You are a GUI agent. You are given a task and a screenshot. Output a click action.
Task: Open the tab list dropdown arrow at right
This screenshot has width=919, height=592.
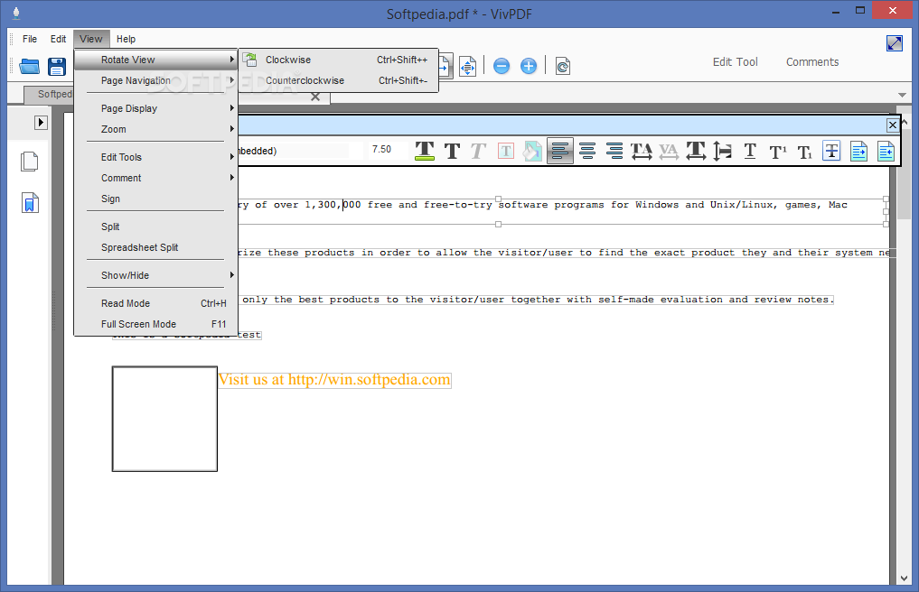tap(902, 95)
